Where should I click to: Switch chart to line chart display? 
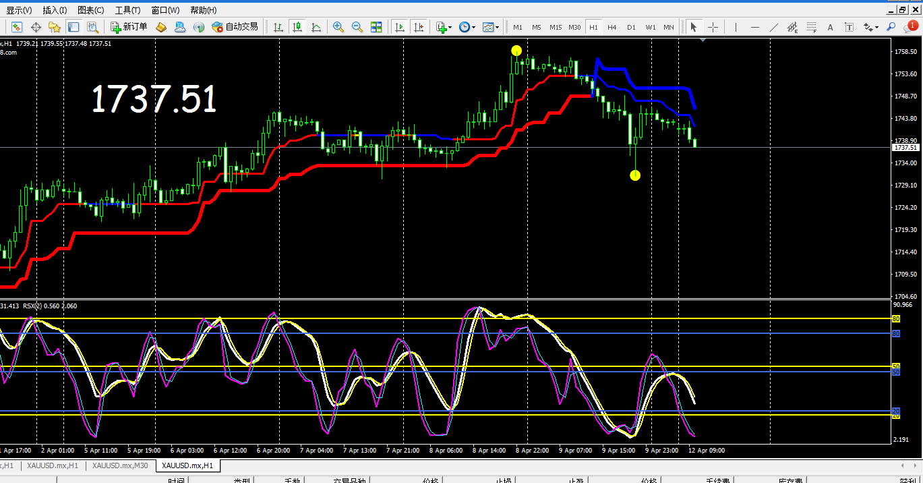[316, 27]
